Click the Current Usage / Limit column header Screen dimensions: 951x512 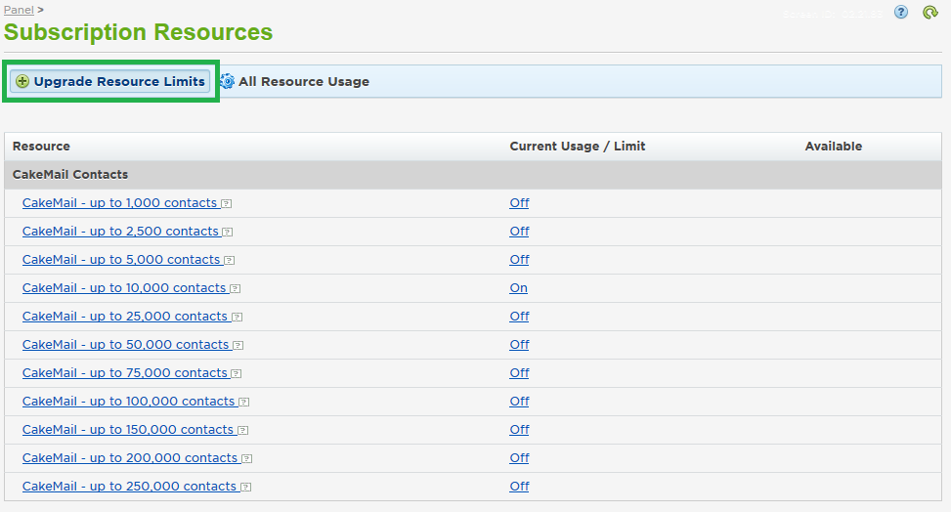pos(578,147)
